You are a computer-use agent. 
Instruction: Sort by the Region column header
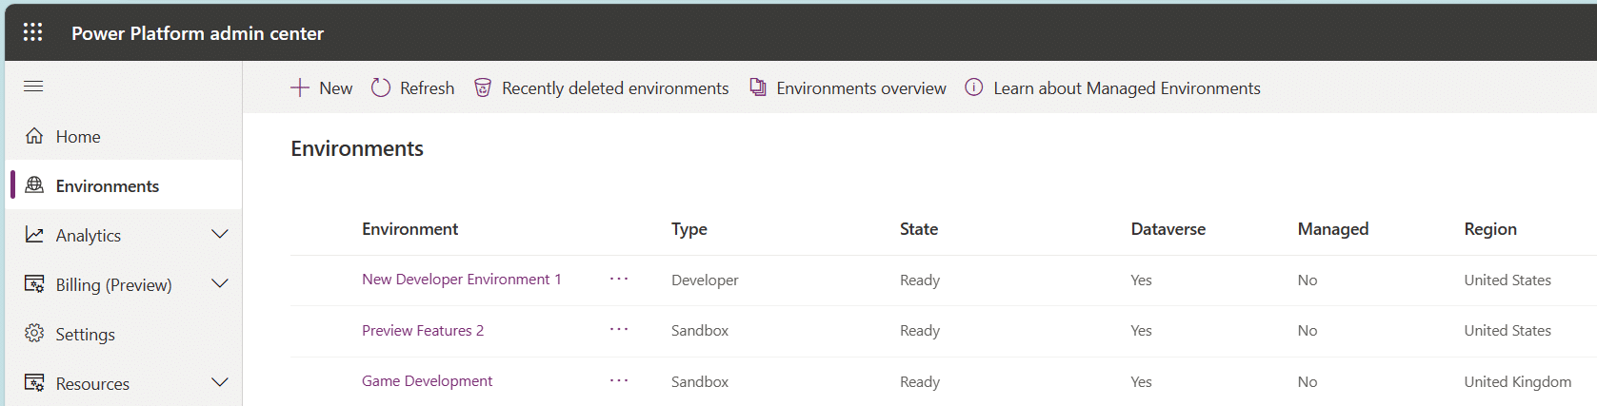pos(1489,229)
